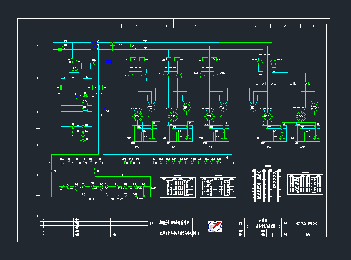Select the 1DD motor symbol
This screenshot has height=260, width=351.
point(267,116)
